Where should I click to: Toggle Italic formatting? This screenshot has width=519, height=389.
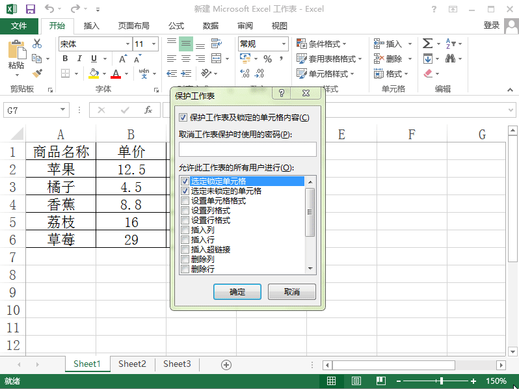pos(79,59)
